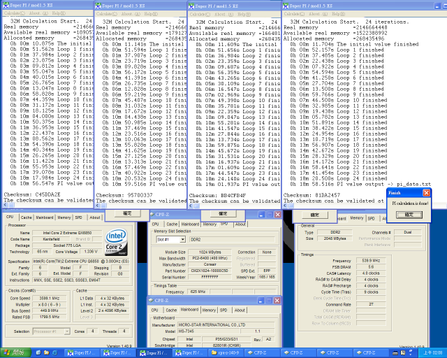Close the CPU-Z slot selection window
Image resolution: width=447 pixels, height=358 pixels.
click(278, 215)
